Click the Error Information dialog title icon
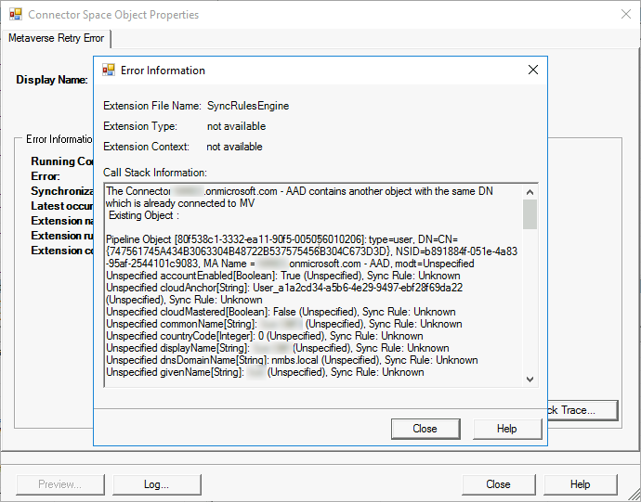 (109, 70)
